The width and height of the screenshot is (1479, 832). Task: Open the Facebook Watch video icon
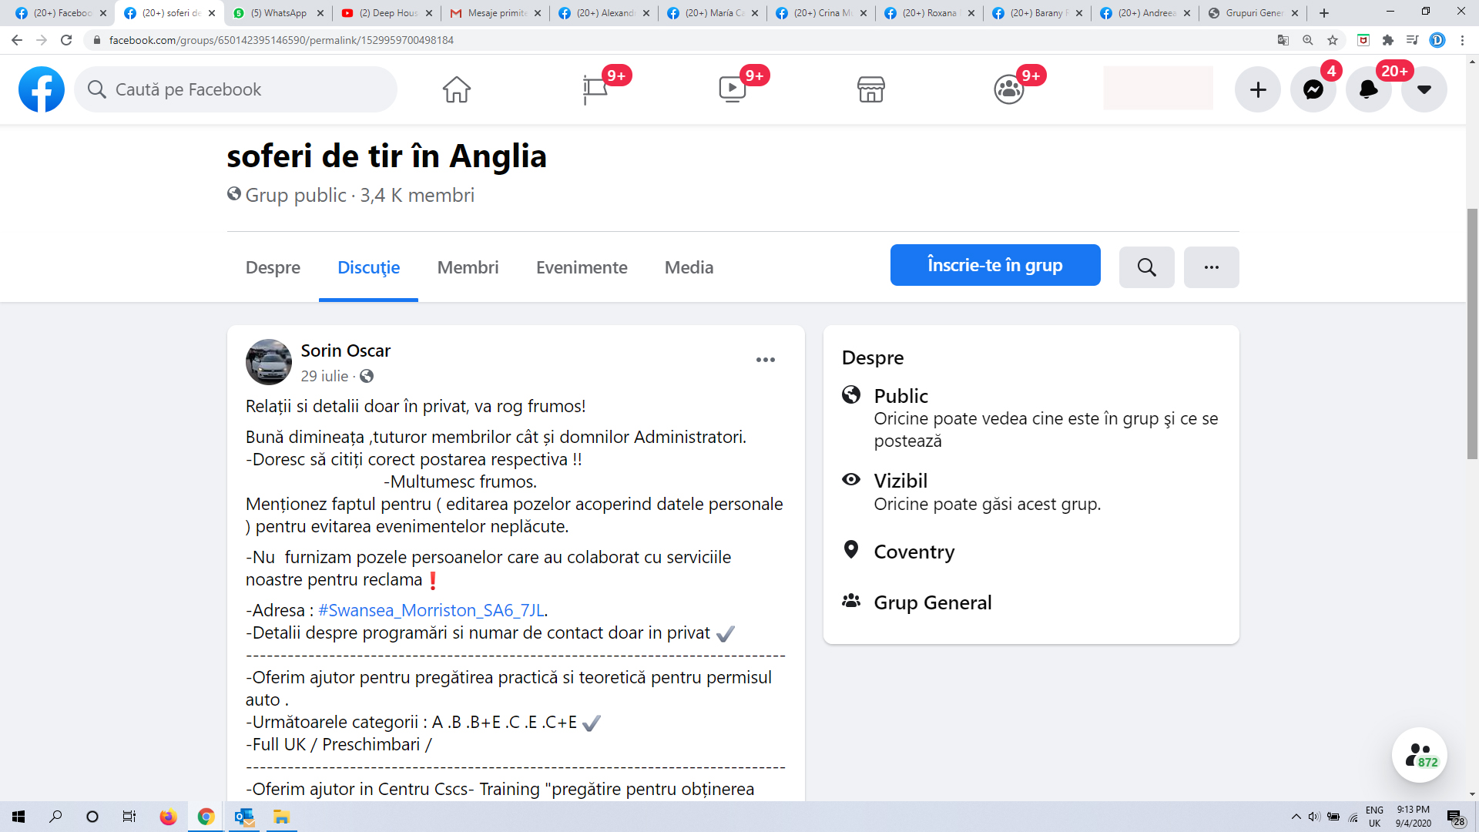point(732,89)
